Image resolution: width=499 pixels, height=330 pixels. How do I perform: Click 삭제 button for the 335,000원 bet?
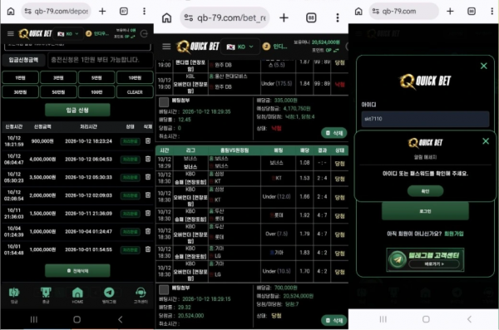(333, 133)
